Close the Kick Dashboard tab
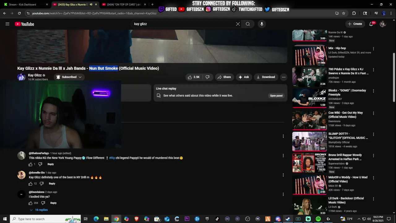 pyautogui.click(x=47, y=4)
